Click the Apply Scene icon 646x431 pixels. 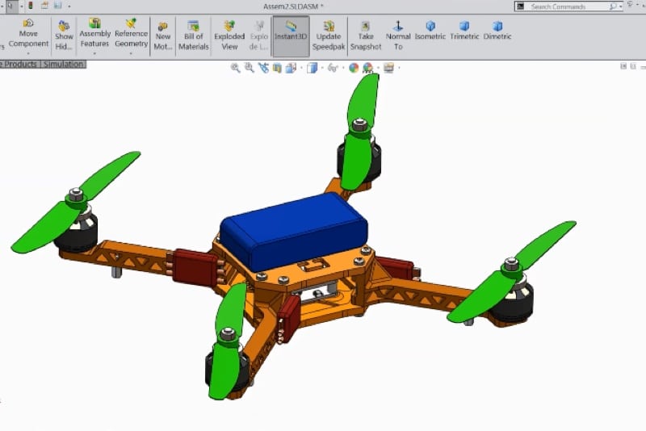click(x=367, y=68)
